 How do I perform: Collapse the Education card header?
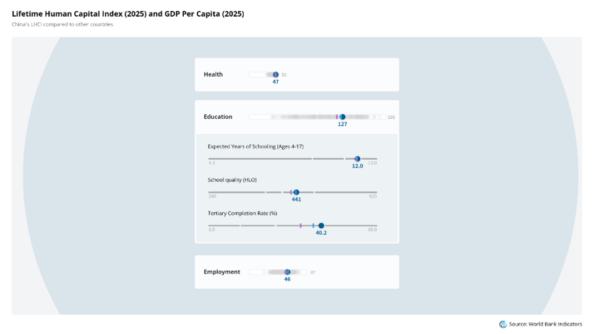297,117
